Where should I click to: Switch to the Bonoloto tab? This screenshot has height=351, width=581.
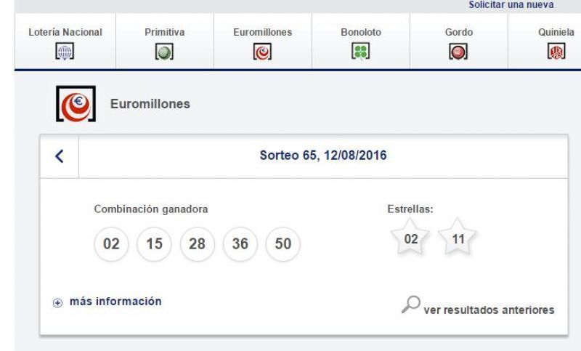[361, 41]
